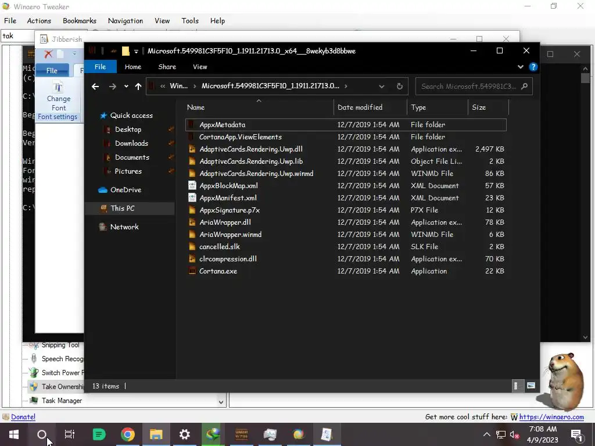Expand the Explorer ribbon chevron

pyautogui.click(x=521, y=67)
